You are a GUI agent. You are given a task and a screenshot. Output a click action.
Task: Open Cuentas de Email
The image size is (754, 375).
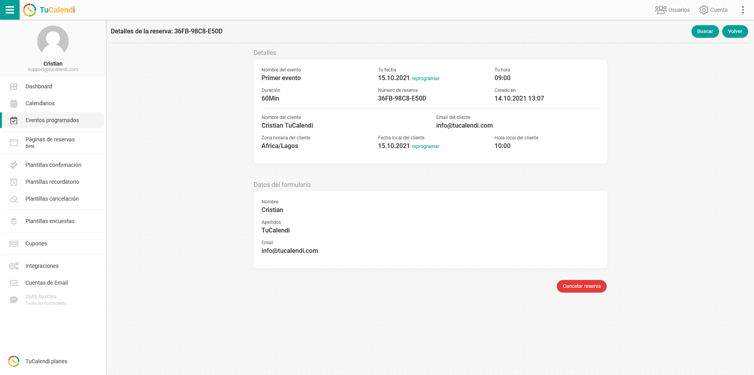tap(53, 283)
